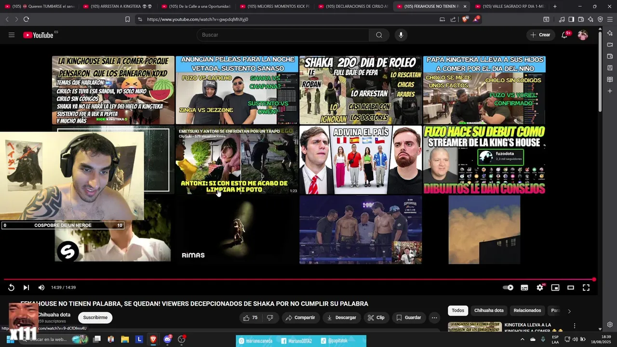Select the Todos filter chip
The image size is (617, 347).
pos(458,310)
